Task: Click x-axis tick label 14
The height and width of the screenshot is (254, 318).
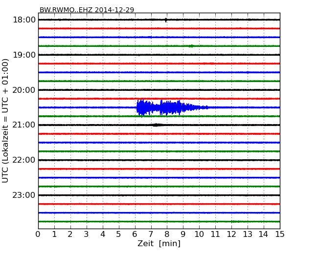Action: pos(264,234)
